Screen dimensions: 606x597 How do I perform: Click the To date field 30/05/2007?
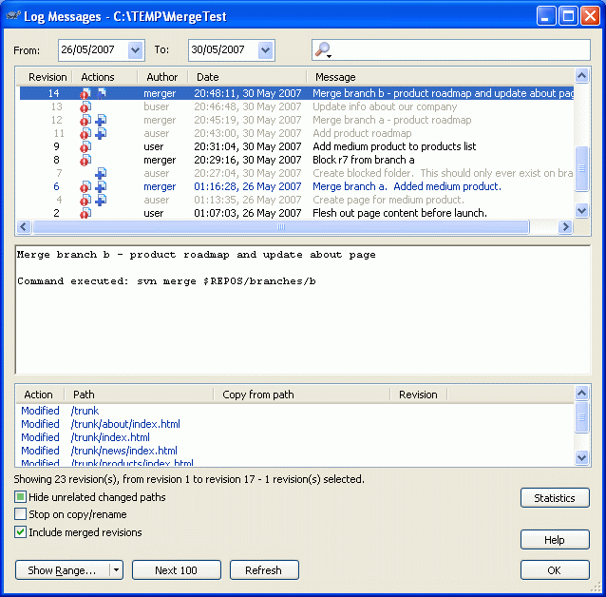coord(223,50)
